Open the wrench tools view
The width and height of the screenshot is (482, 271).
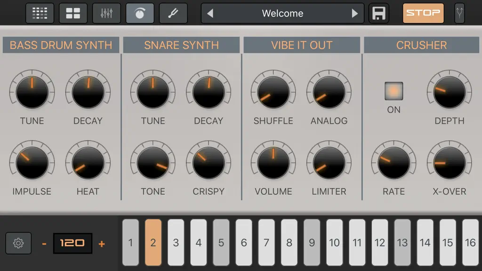tap(173, 13)
